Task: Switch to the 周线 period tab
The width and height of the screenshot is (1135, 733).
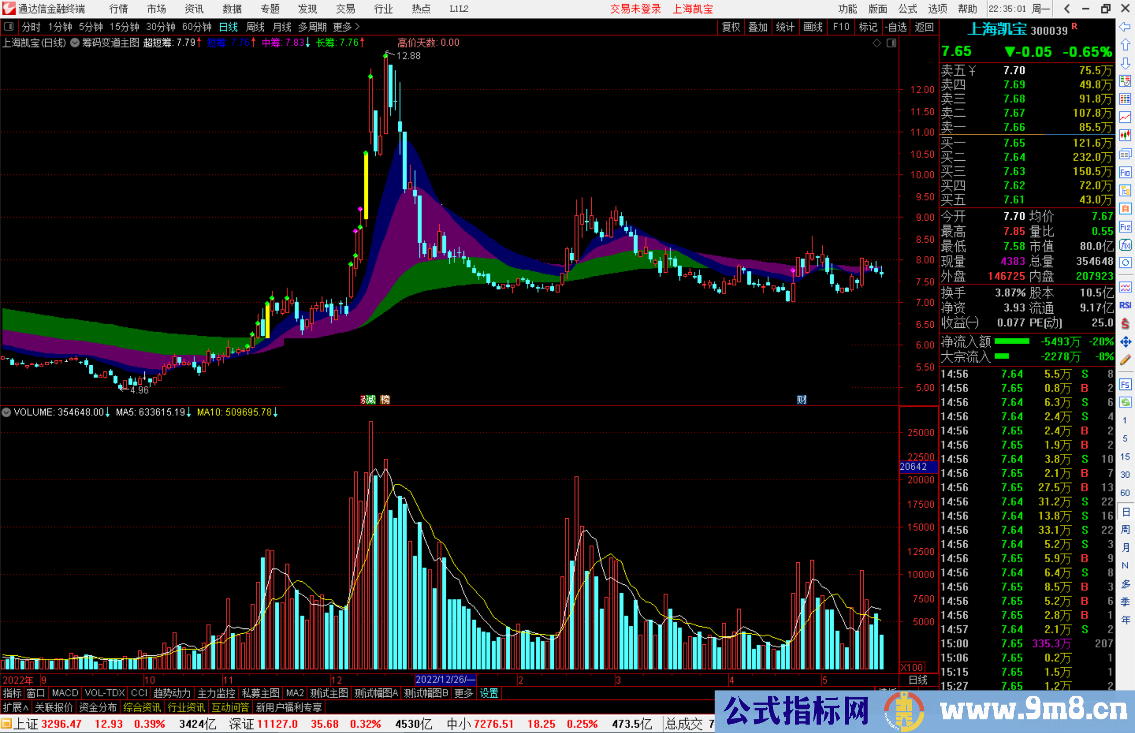Action: coord(255,27)
